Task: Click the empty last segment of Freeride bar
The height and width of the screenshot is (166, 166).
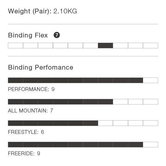Action: [151, 145]
